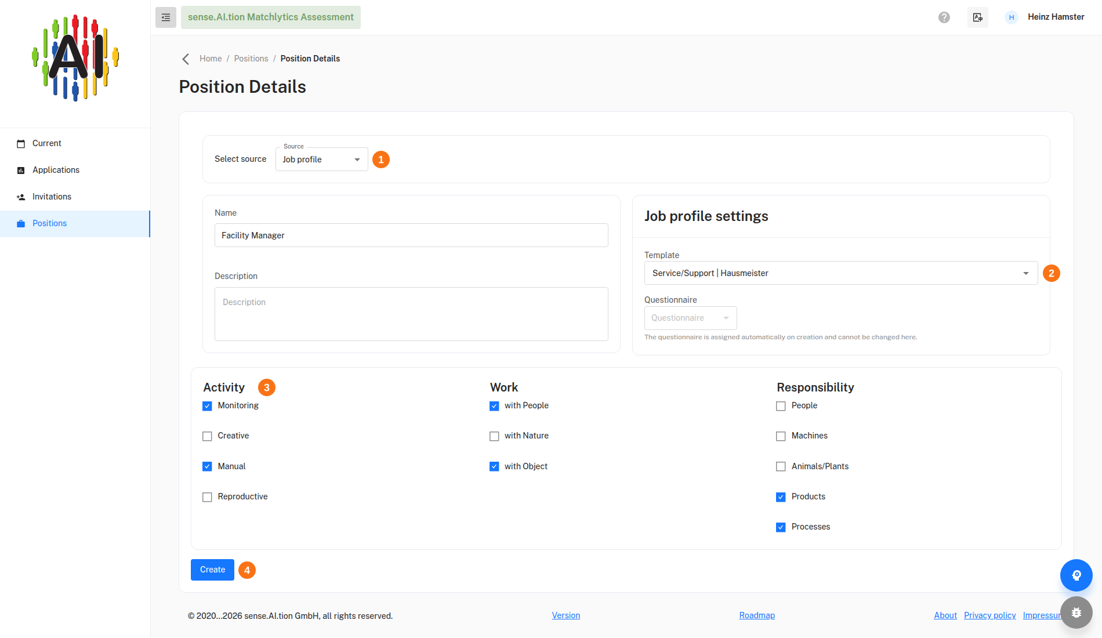1102x638 pixels.
Task: Click into the Description text area
Action: [x=411, y=314]
